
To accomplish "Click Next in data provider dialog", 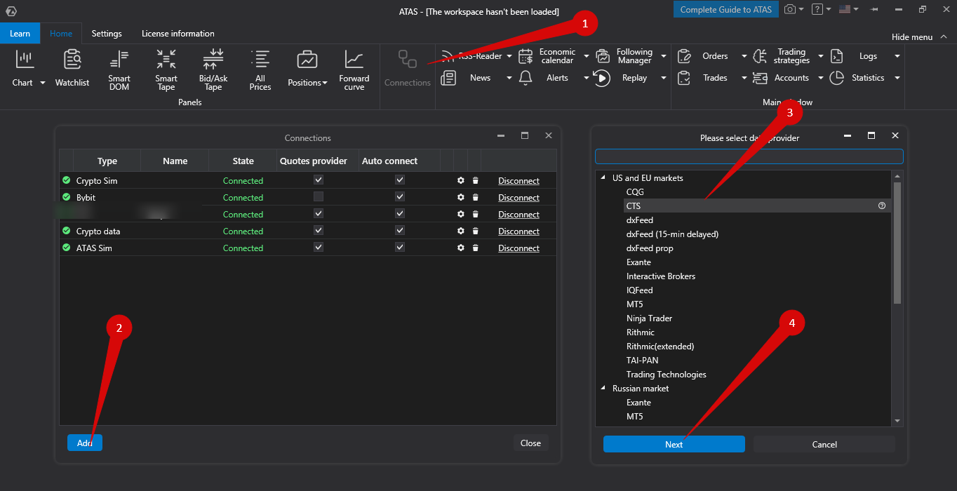I will 674,444.
